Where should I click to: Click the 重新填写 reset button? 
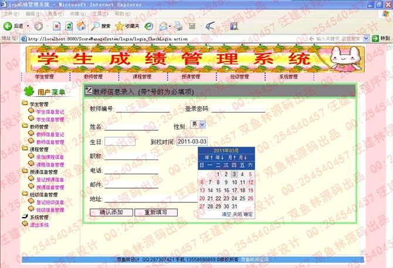click(x=156, y=212)
